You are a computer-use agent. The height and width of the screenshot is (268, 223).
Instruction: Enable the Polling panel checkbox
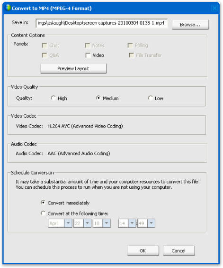130,46
